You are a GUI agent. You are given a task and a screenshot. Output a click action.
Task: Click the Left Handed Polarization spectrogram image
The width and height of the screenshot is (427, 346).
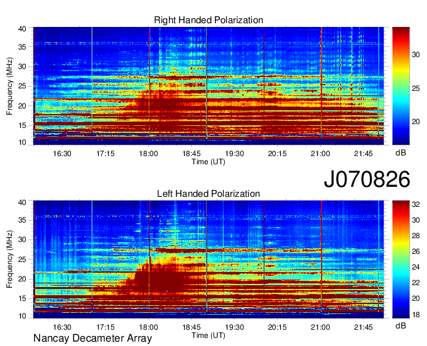[208, 259]
